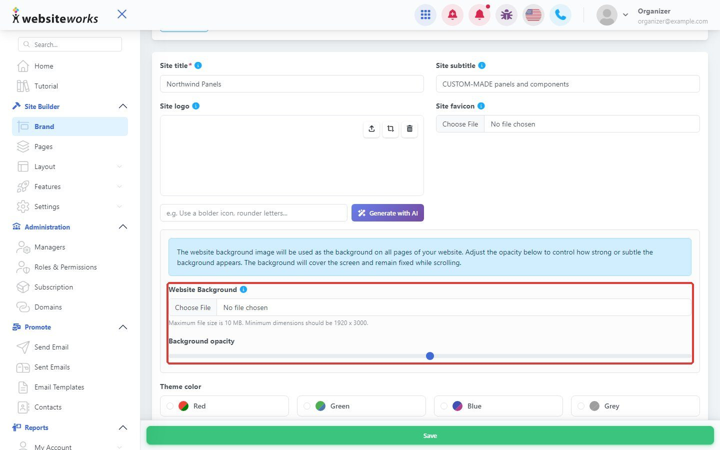Click the info icon next to Site logo
Viewport: 720px width, 450px height.
pos(196,106)
